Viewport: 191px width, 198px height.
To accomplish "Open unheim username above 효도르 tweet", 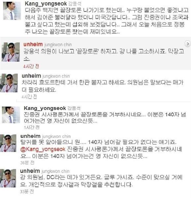I will click(x=31, y=76).
